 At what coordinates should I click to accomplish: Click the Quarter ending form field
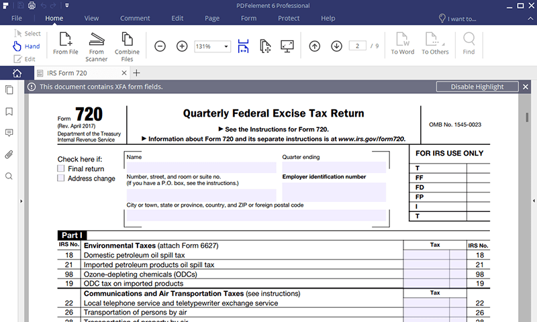(334, 167)
